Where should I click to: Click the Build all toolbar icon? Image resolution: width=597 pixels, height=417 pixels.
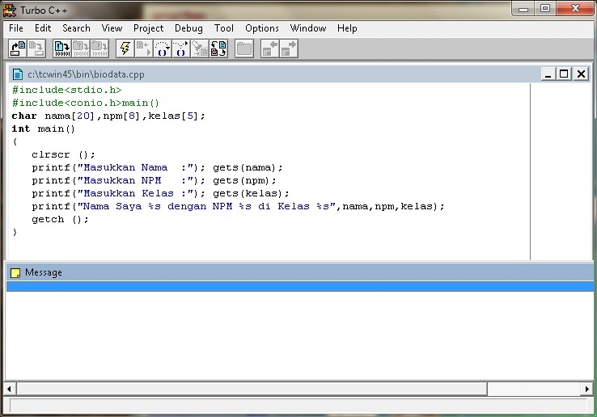click(x=99, y=48)
